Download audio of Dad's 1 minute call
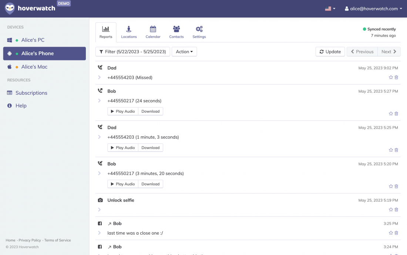This screenshot has width=407, height=255. pyautogui.click(x=151, y=148)
